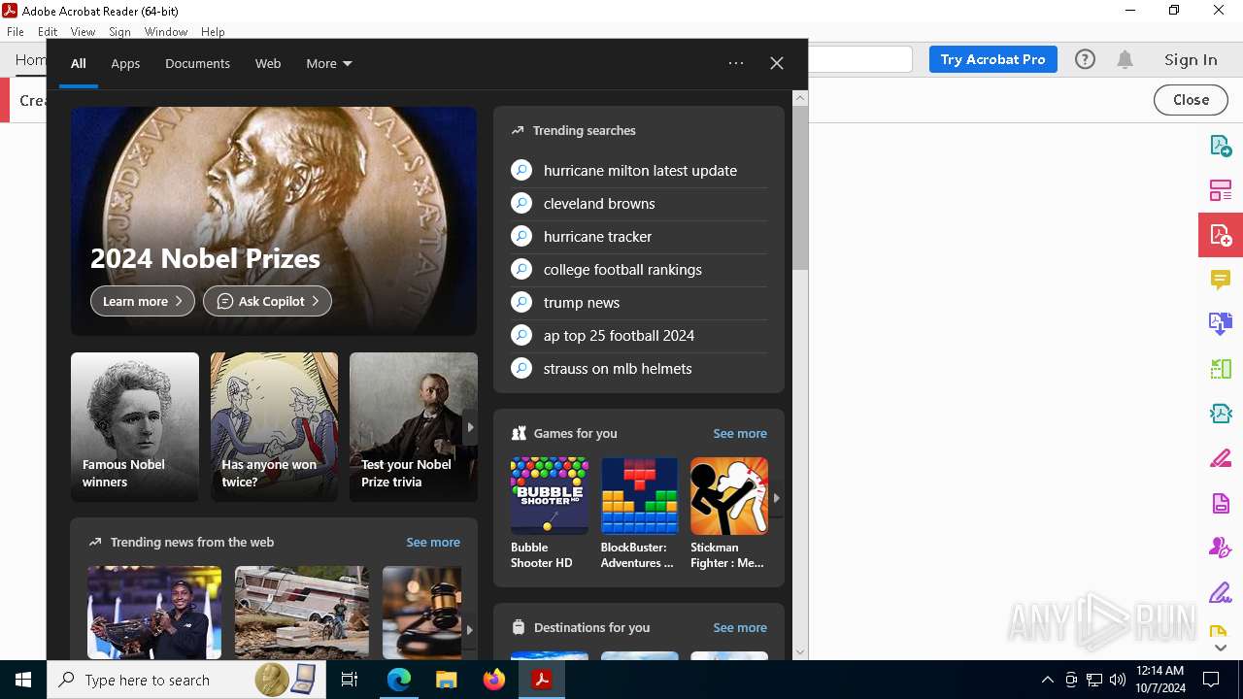Open the View menu in Acrobat Reader
The height and width of the screenshot is (699, 1243).
coord(83,32)
